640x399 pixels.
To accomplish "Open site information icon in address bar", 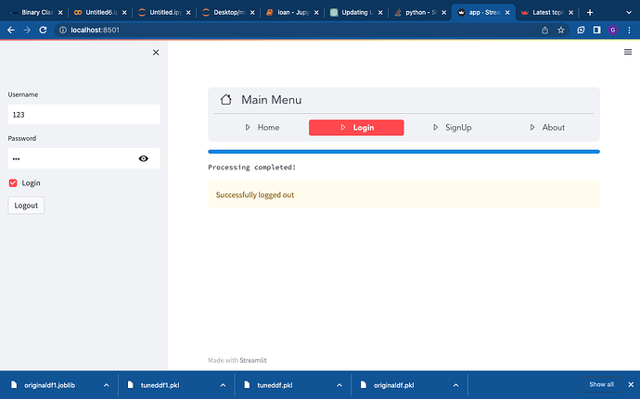I will [x=63, y=30].
